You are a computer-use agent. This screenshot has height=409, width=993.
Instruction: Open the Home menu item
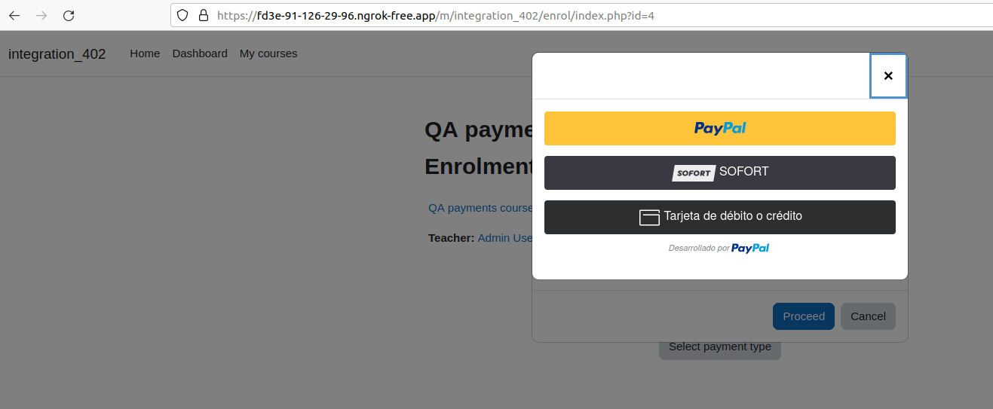click(x=145, y=53)
